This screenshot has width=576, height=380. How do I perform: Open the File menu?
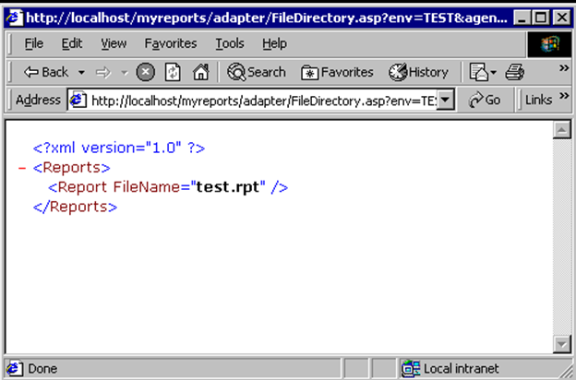pyautogui.click(x=33, y=43)
